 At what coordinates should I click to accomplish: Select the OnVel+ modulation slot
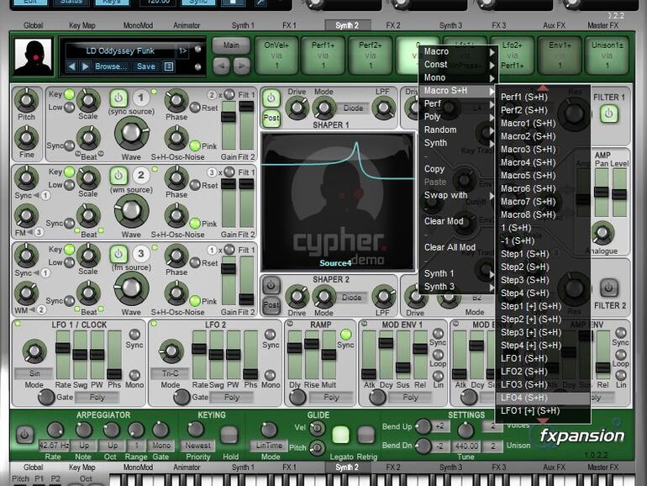click(276, 55)
